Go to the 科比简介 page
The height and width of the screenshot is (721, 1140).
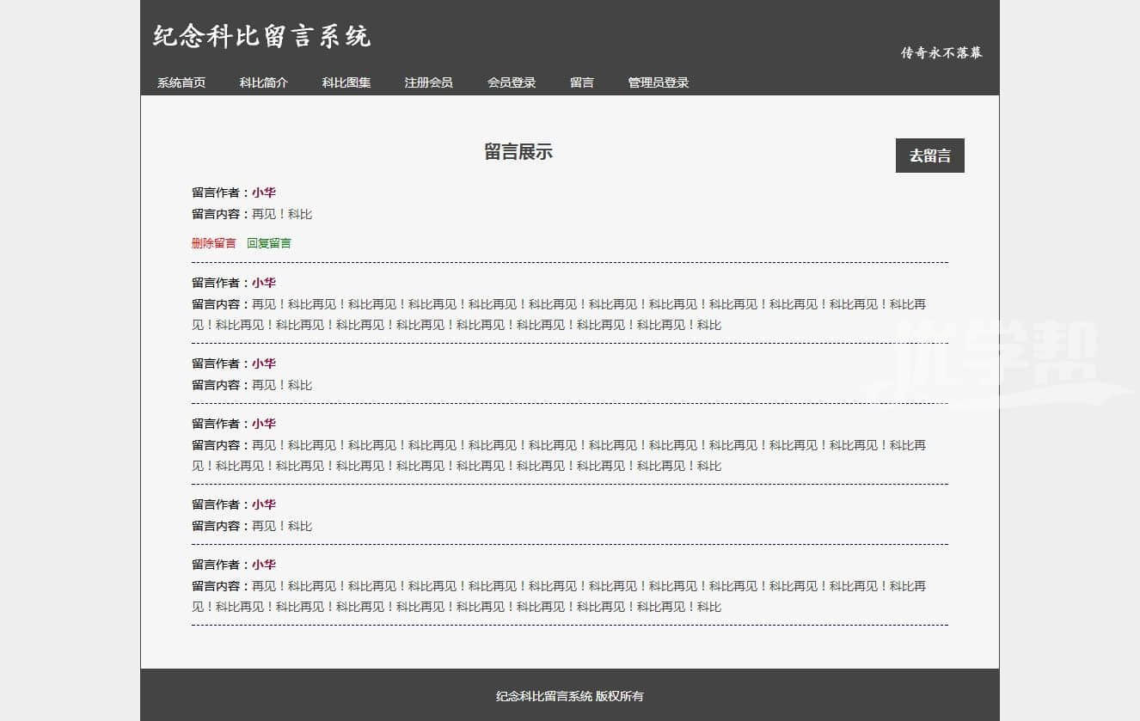[264, 82]
